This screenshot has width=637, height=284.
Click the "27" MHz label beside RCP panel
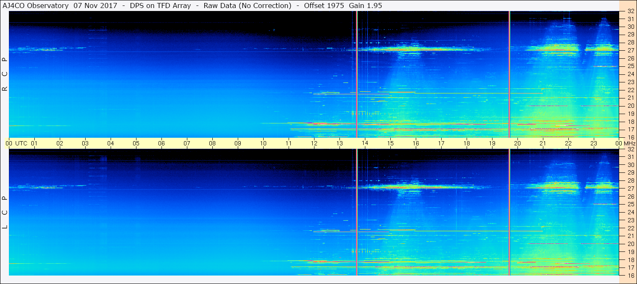click(x=631, y=50)
